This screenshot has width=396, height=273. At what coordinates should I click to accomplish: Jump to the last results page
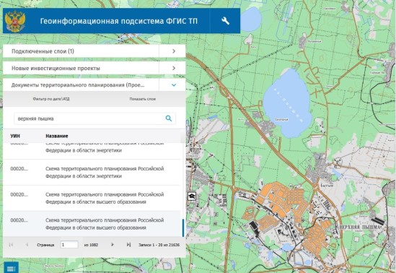(128, 244)
